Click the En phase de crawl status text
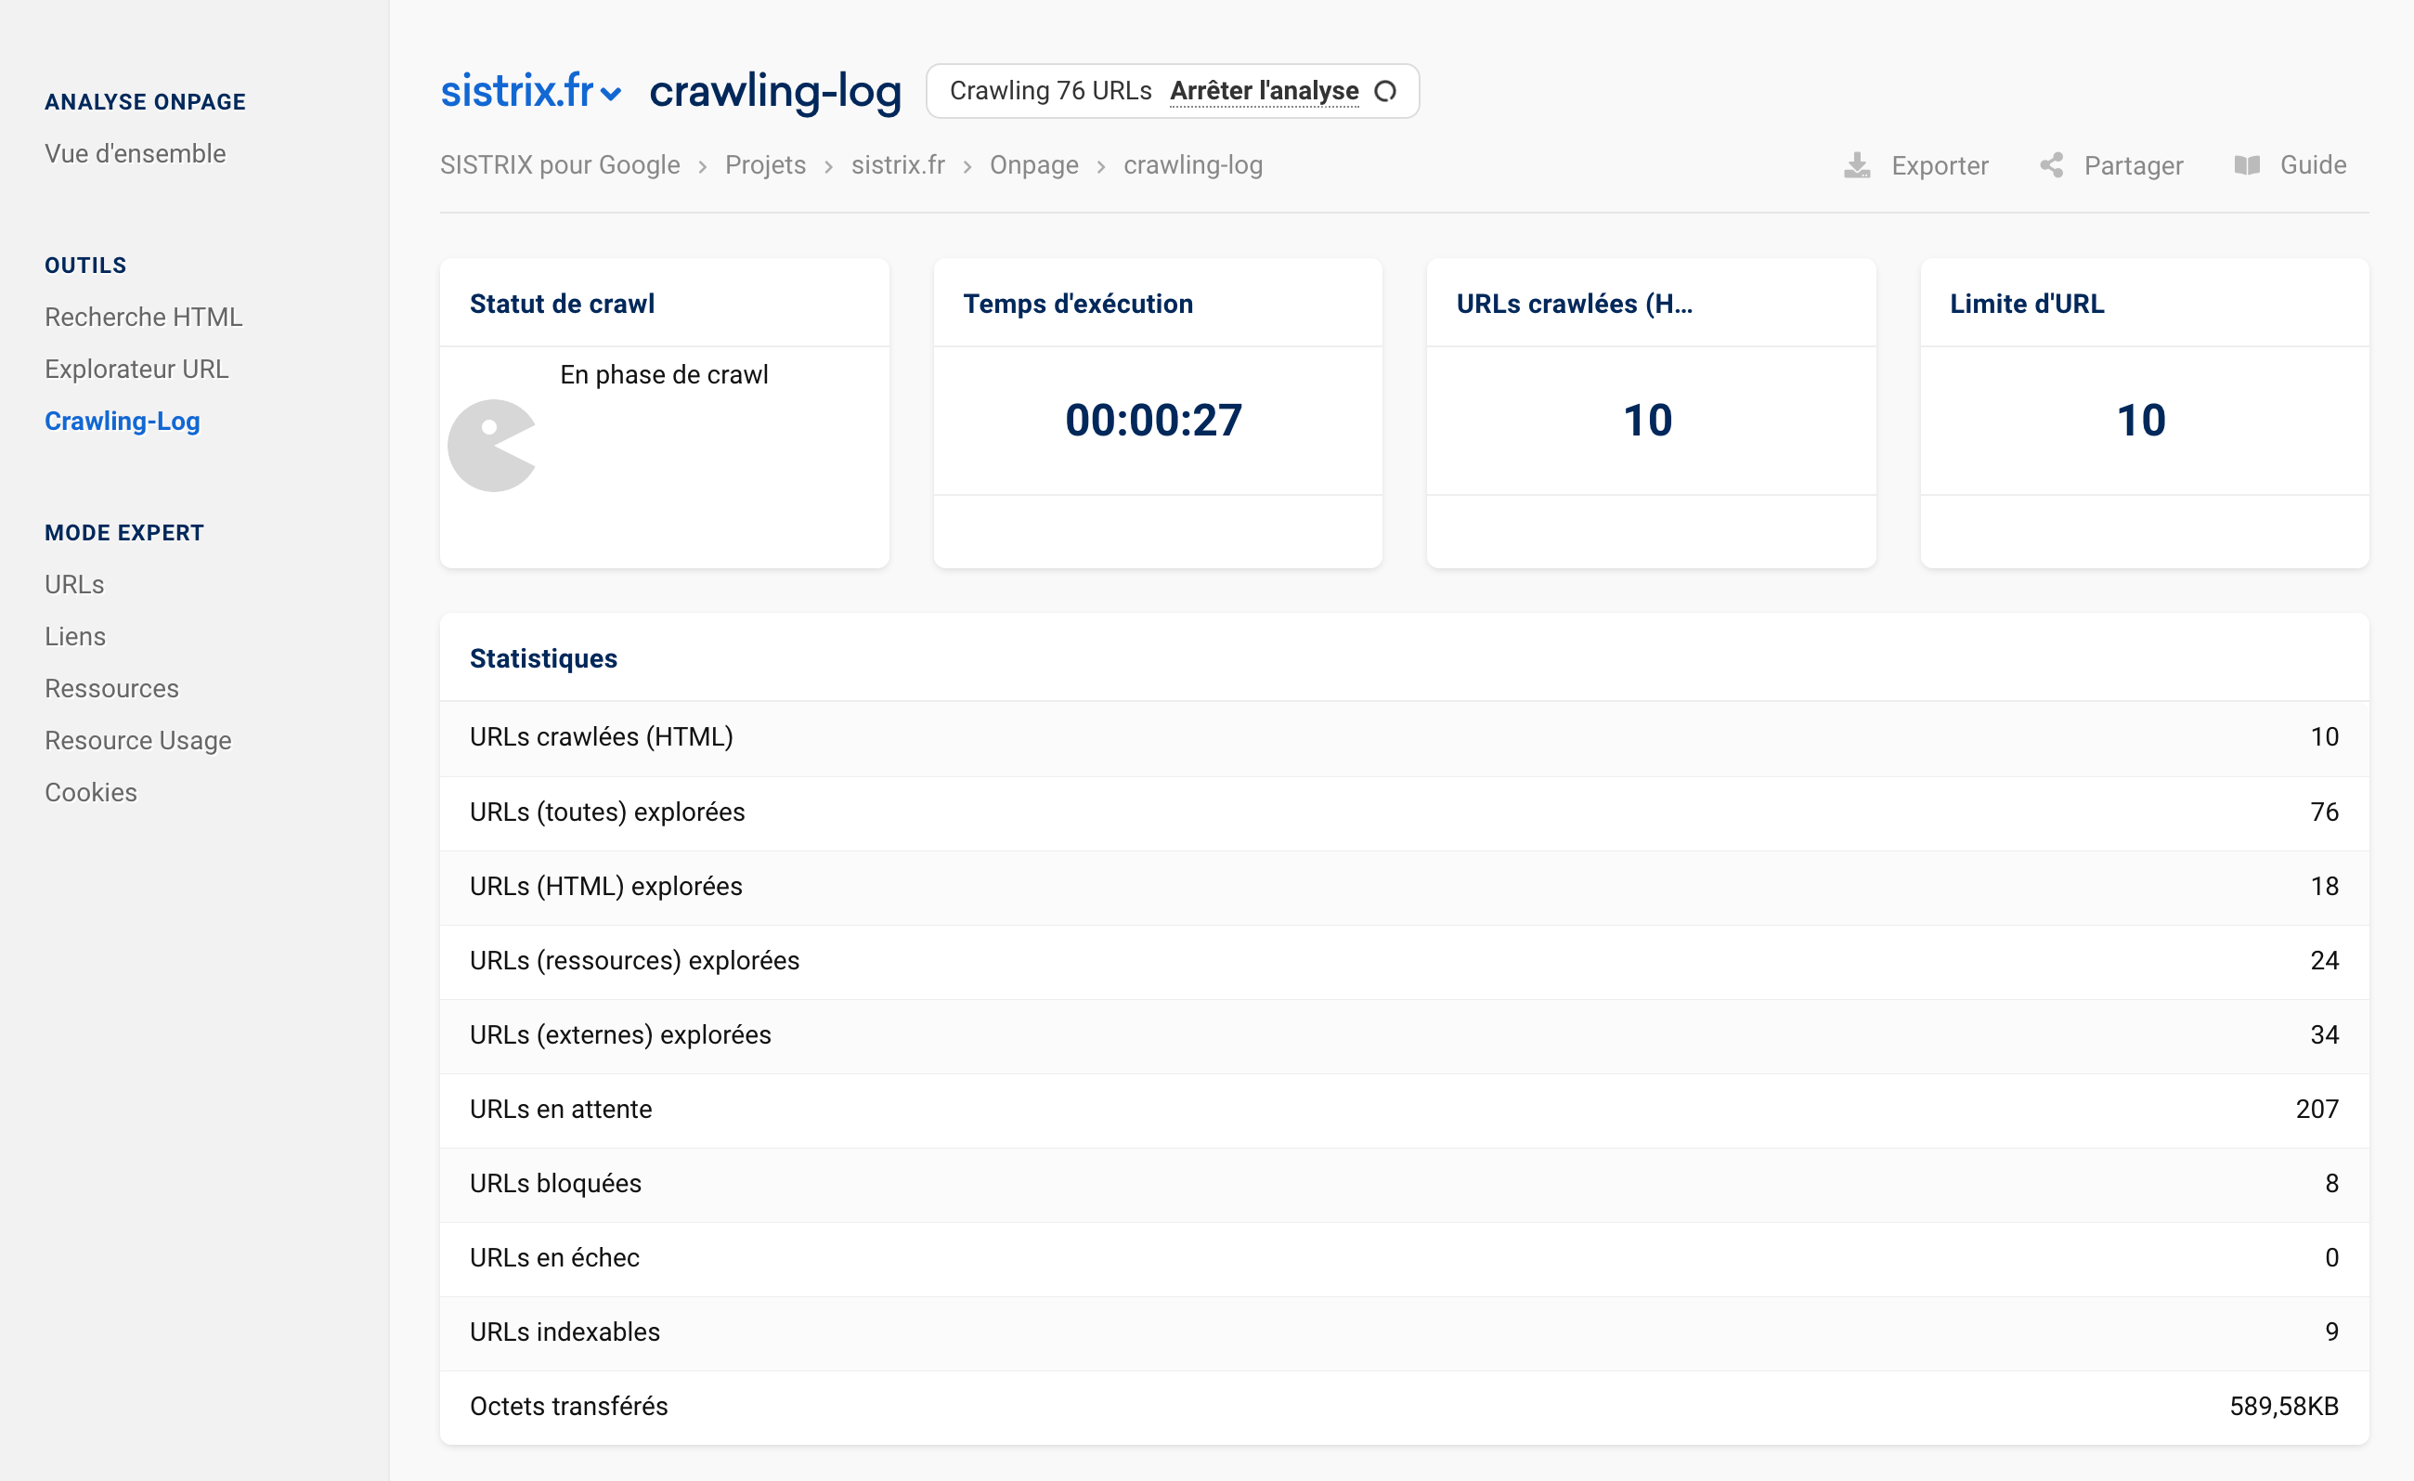The image size is (2414, 1481). point(663,375)
